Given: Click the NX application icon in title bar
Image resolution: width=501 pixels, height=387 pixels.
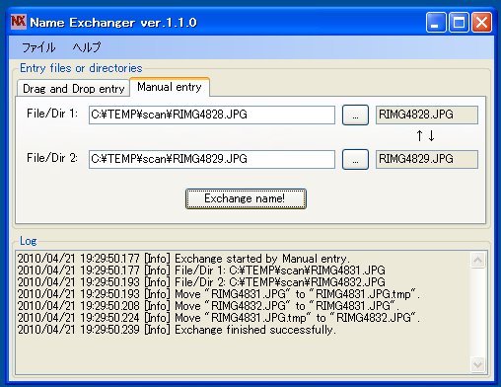Looking at the screenshot, I should [19, 22].
